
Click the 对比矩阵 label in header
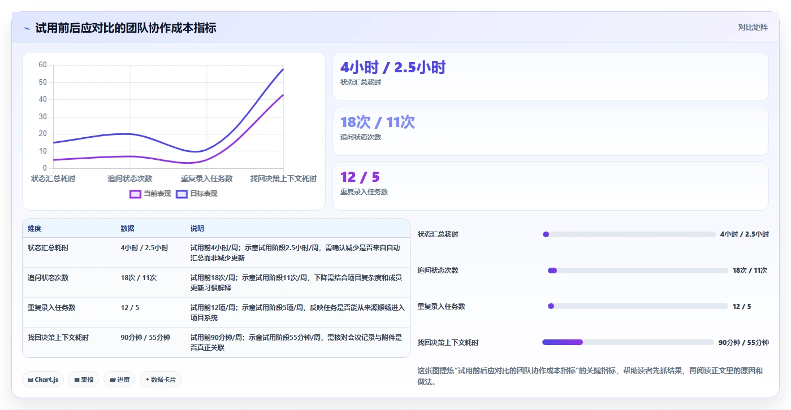[753, 27]
